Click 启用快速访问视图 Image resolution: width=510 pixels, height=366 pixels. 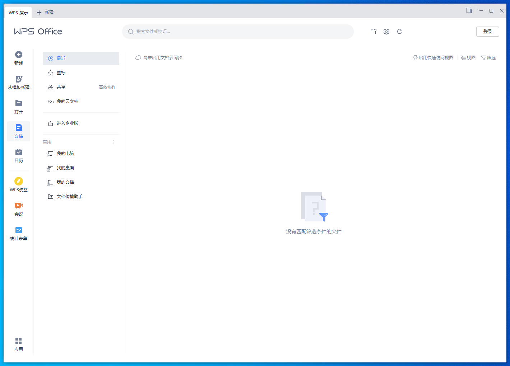433,58
